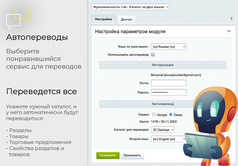Screen dimensions: 238x166
Task: Click the pin icon beside the tabs
Action: (x=231, y=19)
